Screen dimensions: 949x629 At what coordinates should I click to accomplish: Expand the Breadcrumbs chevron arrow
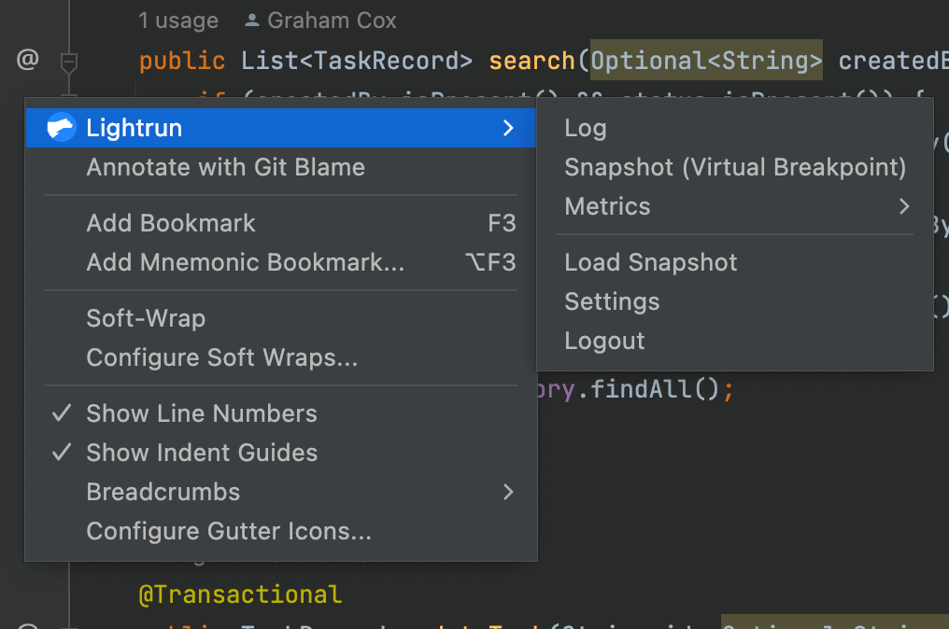[508, 493]
